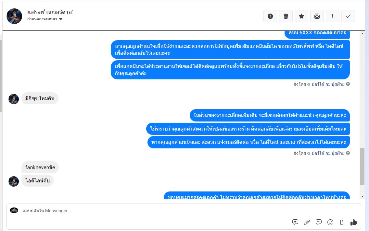Open the starred comment bubble icon
The height and width of the screenshot is (231, 369).
pyautogui.click(x=295, y=222)
